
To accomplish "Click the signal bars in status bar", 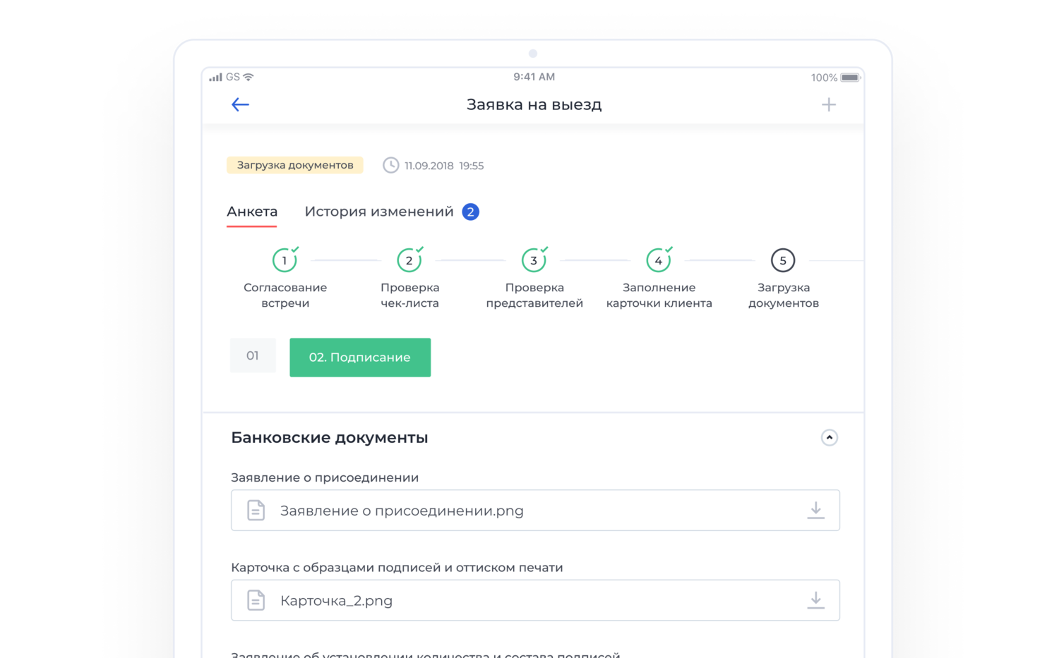I will [215, 77].
